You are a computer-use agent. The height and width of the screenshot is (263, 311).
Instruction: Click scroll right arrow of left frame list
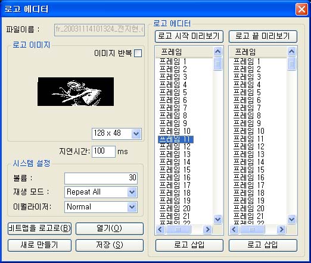tap(207, 230)
